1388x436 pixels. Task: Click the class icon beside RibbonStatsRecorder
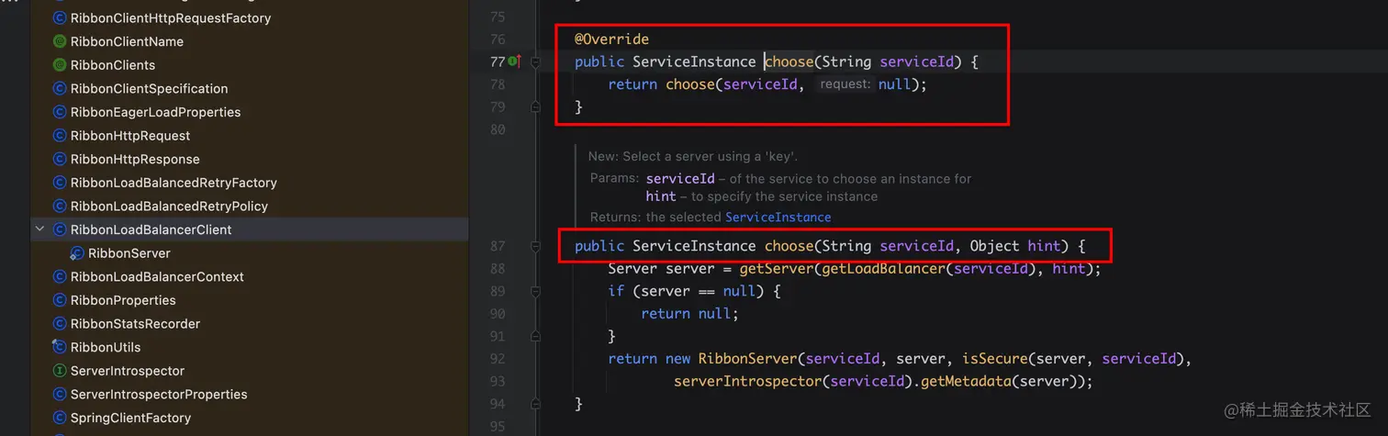(60, 323)
